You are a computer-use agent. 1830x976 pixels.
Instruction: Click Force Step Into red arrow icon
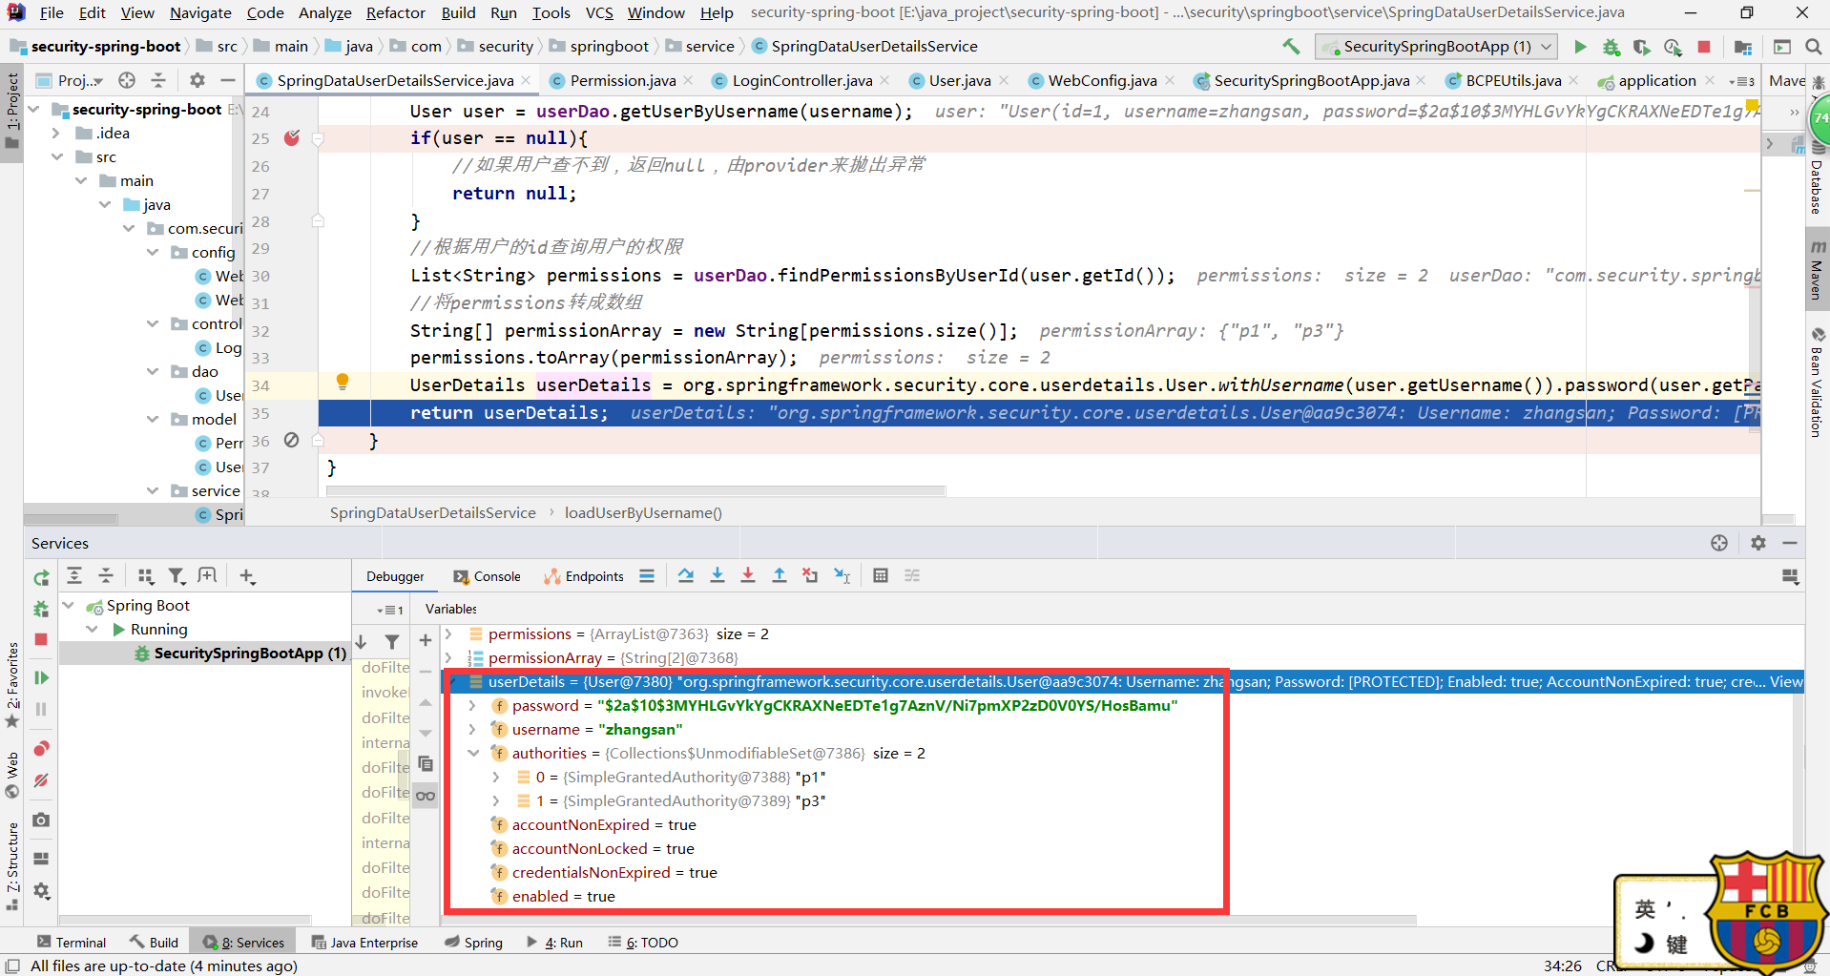[748, 575]
